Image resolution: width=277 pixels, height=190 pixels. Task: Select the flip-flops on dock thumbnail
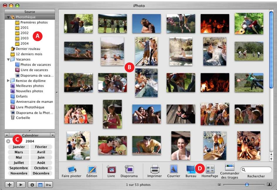tap(181, 114)
